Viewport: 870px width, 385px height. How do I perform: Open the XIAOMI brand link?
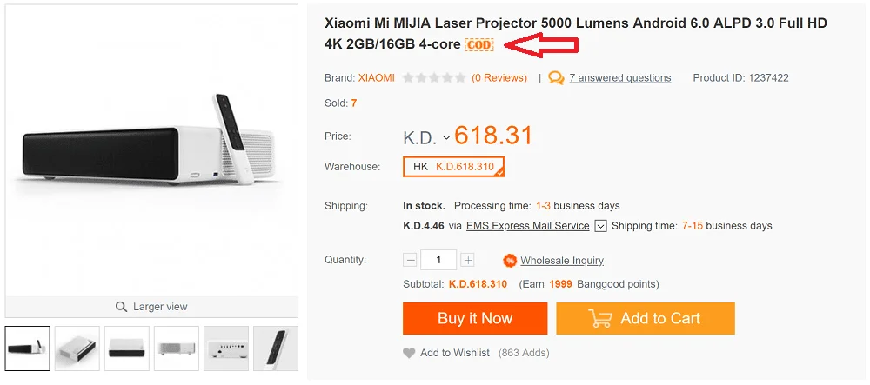[x=376, y=78]
